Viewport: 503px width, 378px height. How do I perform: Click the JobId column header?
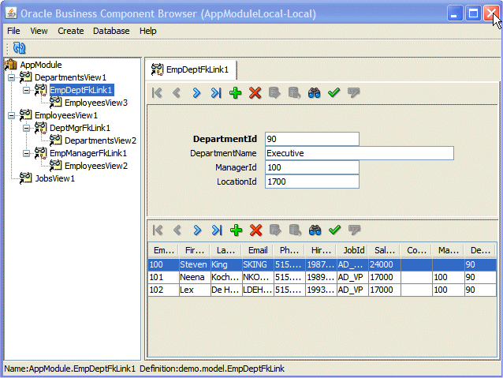pyautogui.click(x=353, y=250)
